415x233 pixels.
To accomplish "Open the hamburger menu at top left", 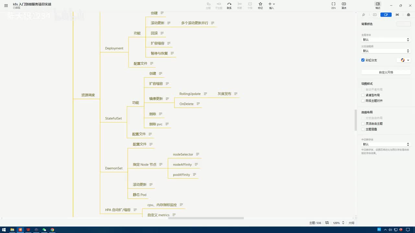I will tap(6, 6).
